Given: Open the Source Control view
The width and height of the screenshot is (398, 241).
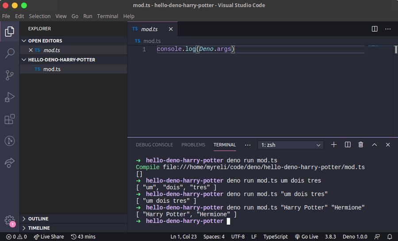Looking at the screenshot, I should (9, 75).
